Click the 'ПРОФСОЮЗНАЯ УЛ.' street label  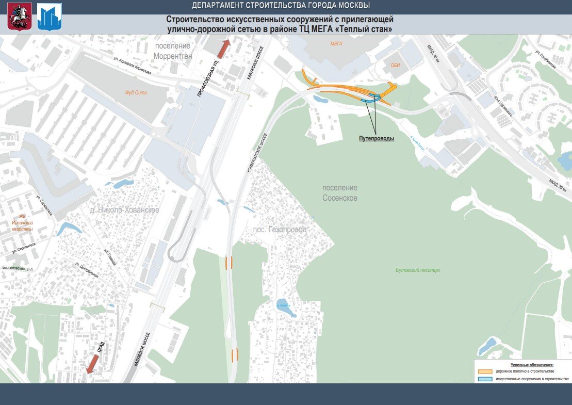pyautogui.click(x=208, y=78)
